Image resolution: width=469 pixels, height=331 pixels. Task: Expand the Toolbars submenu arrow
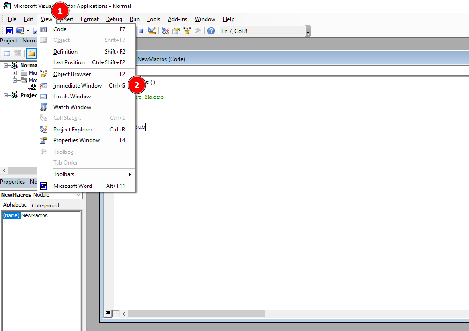(130, 174)
